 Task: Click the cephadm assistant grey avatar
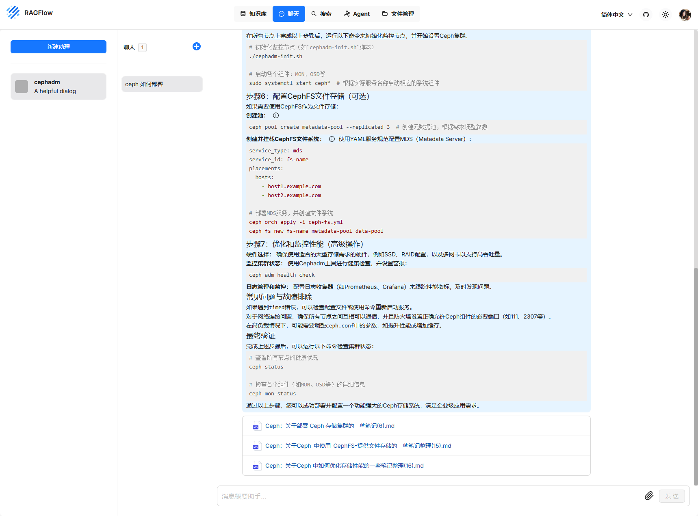pyautogui.click(x=22, y=87)
